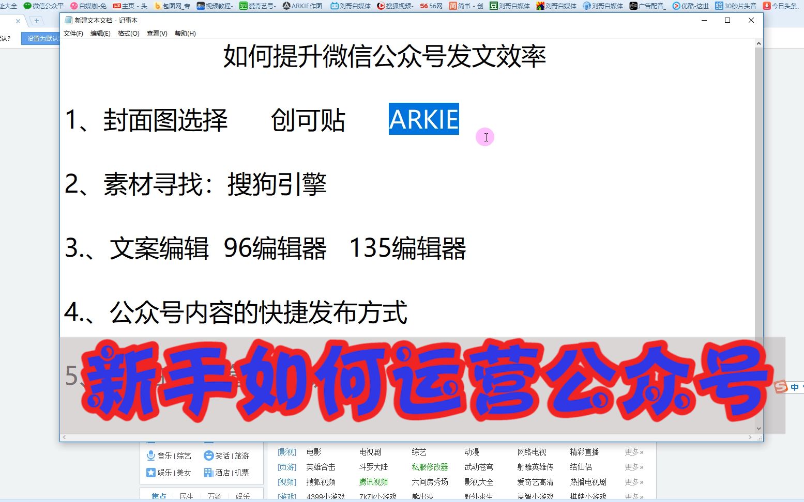Viewport: 804px width, 502px height.
Task: Open the 56网 bookmark
Action: tap(431, 6)
